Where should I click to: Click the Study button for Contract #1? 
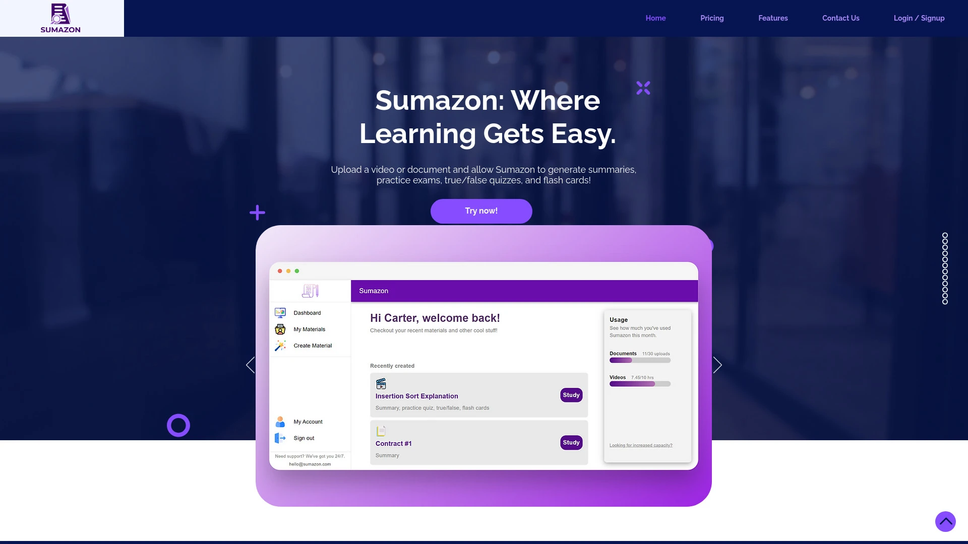pyautogui.click(x=570, y=442)
